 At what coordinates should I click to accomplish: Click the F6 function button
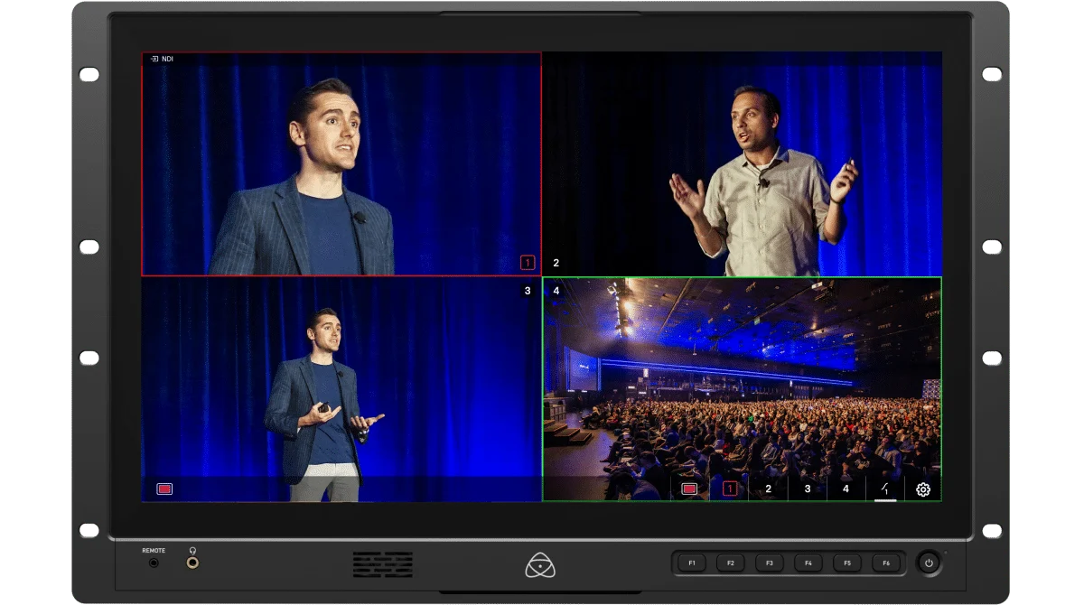point(886,563)
